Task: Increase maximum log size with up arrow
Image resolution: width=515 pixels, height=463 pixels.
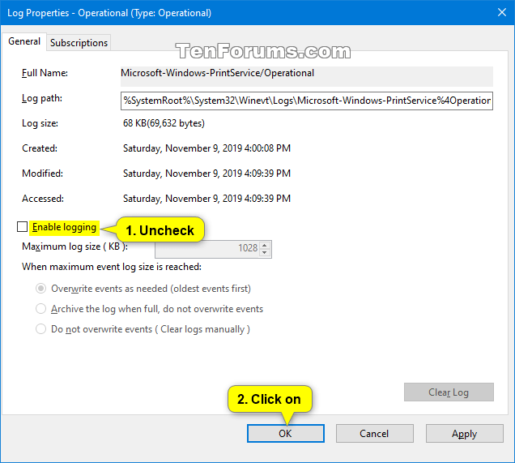Action: [x=265, y=245]
